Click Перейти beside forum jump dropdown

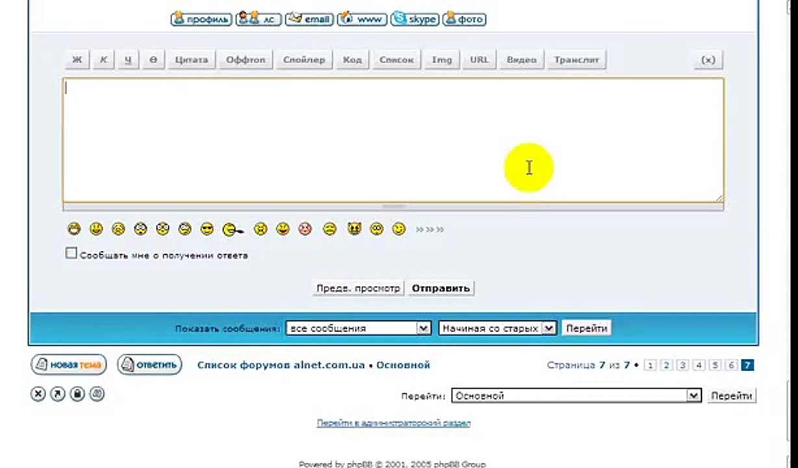click(732, 395)
